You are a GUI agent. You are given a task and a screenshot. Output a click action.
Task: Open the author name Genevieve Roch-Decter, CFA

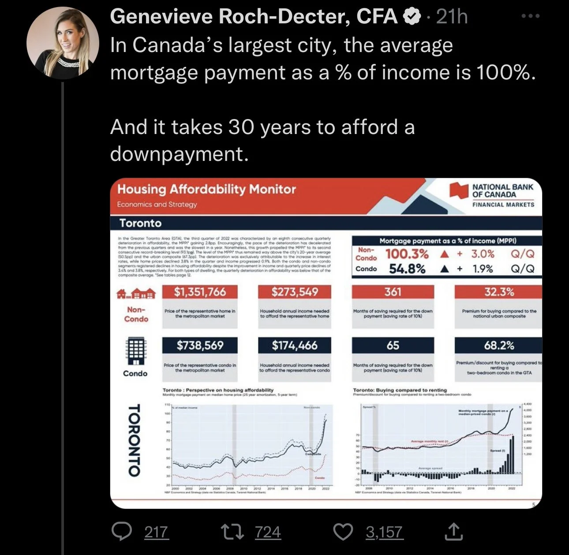[254, 17]
